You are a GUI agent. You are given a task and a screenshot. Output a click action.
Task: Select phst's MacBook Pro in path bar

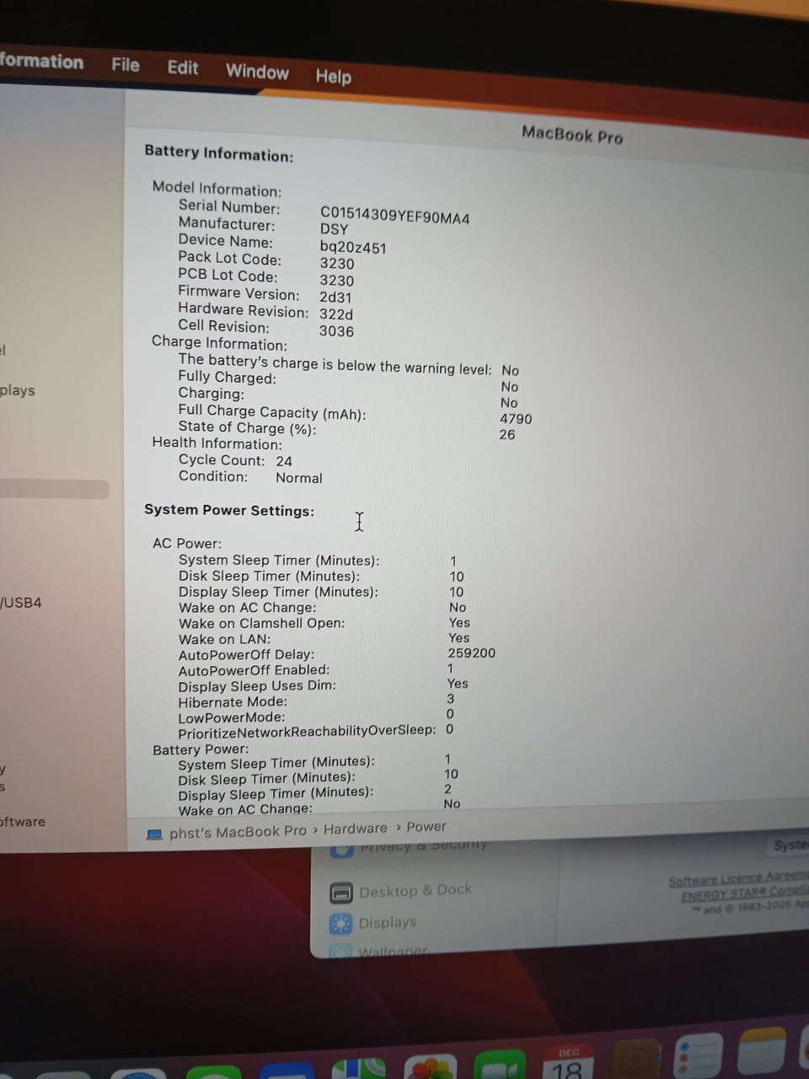(238, 832)
